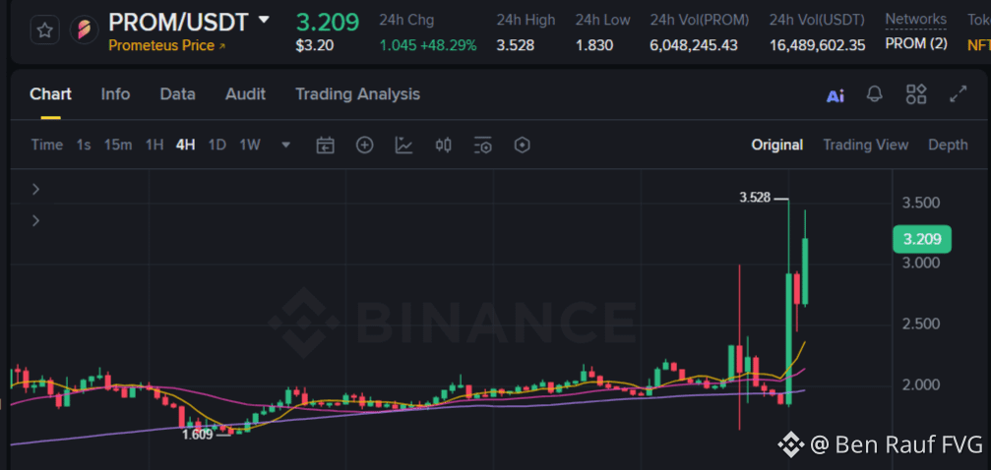Open the Audit tab
The image size is (991, 470).
tap(245, 94)
